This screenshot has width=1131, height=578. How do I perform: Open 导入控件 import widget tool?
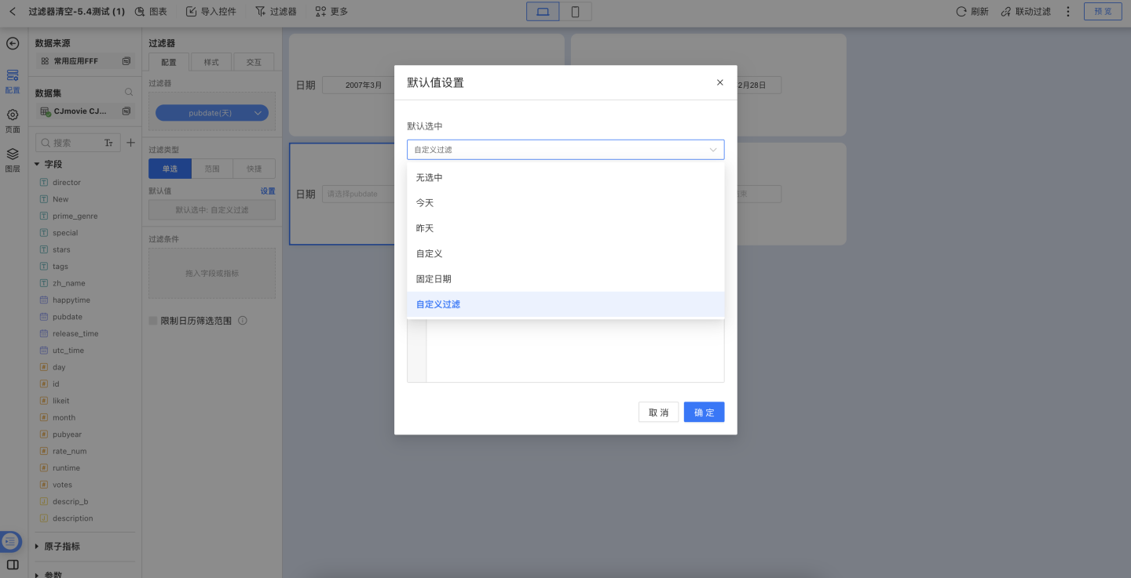[211, 12]
